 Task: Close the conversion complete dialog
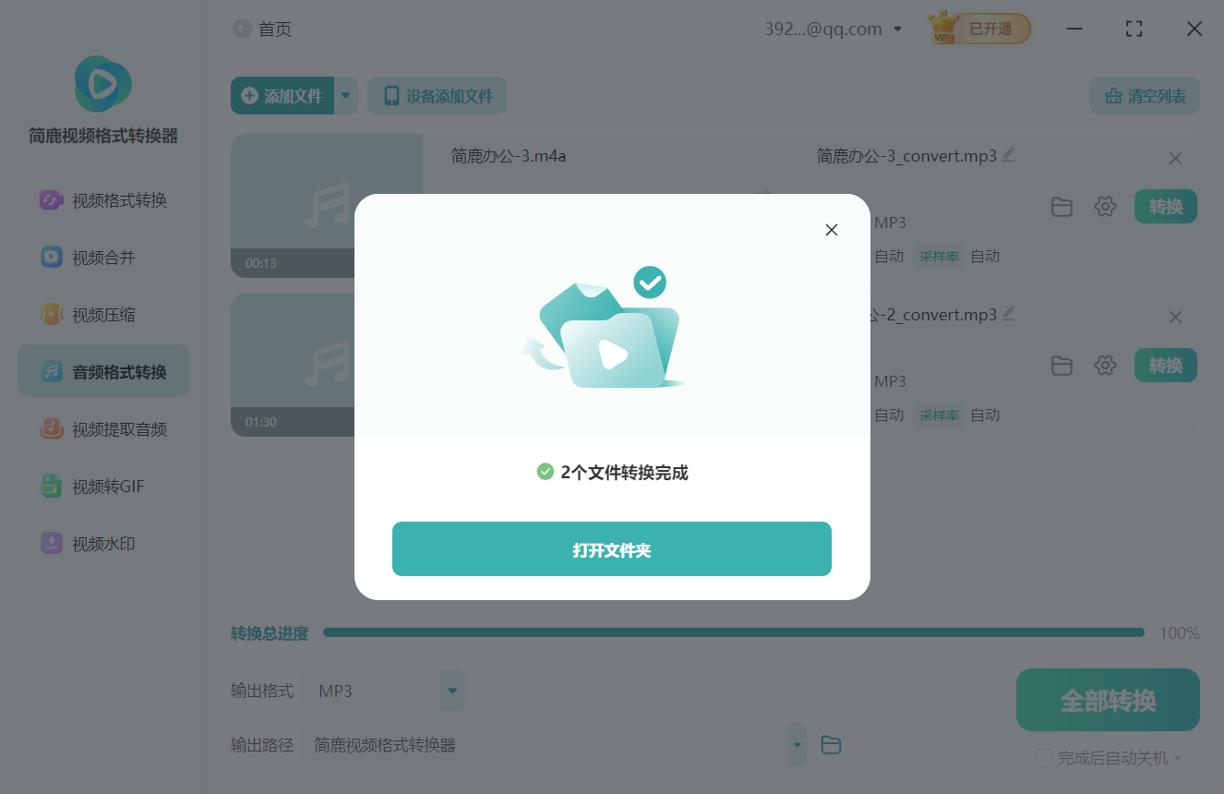coord(831,230)
